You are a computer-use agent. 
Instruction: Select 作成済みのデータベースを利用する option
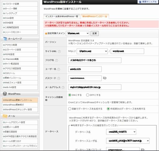tap(108, 109)
